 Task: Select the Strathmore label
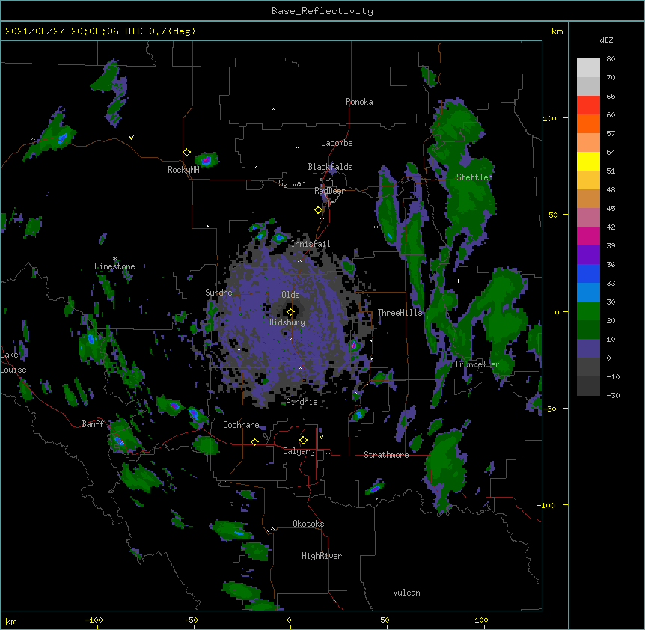(386, 455)
